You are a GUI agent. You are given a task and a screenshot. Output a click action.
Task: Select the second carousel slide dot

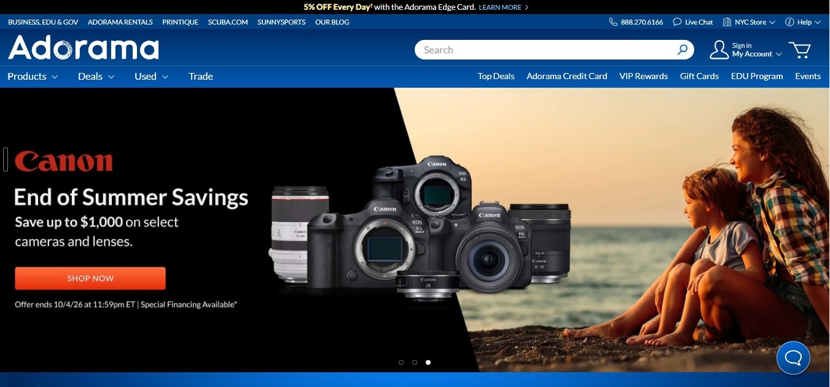415,362
